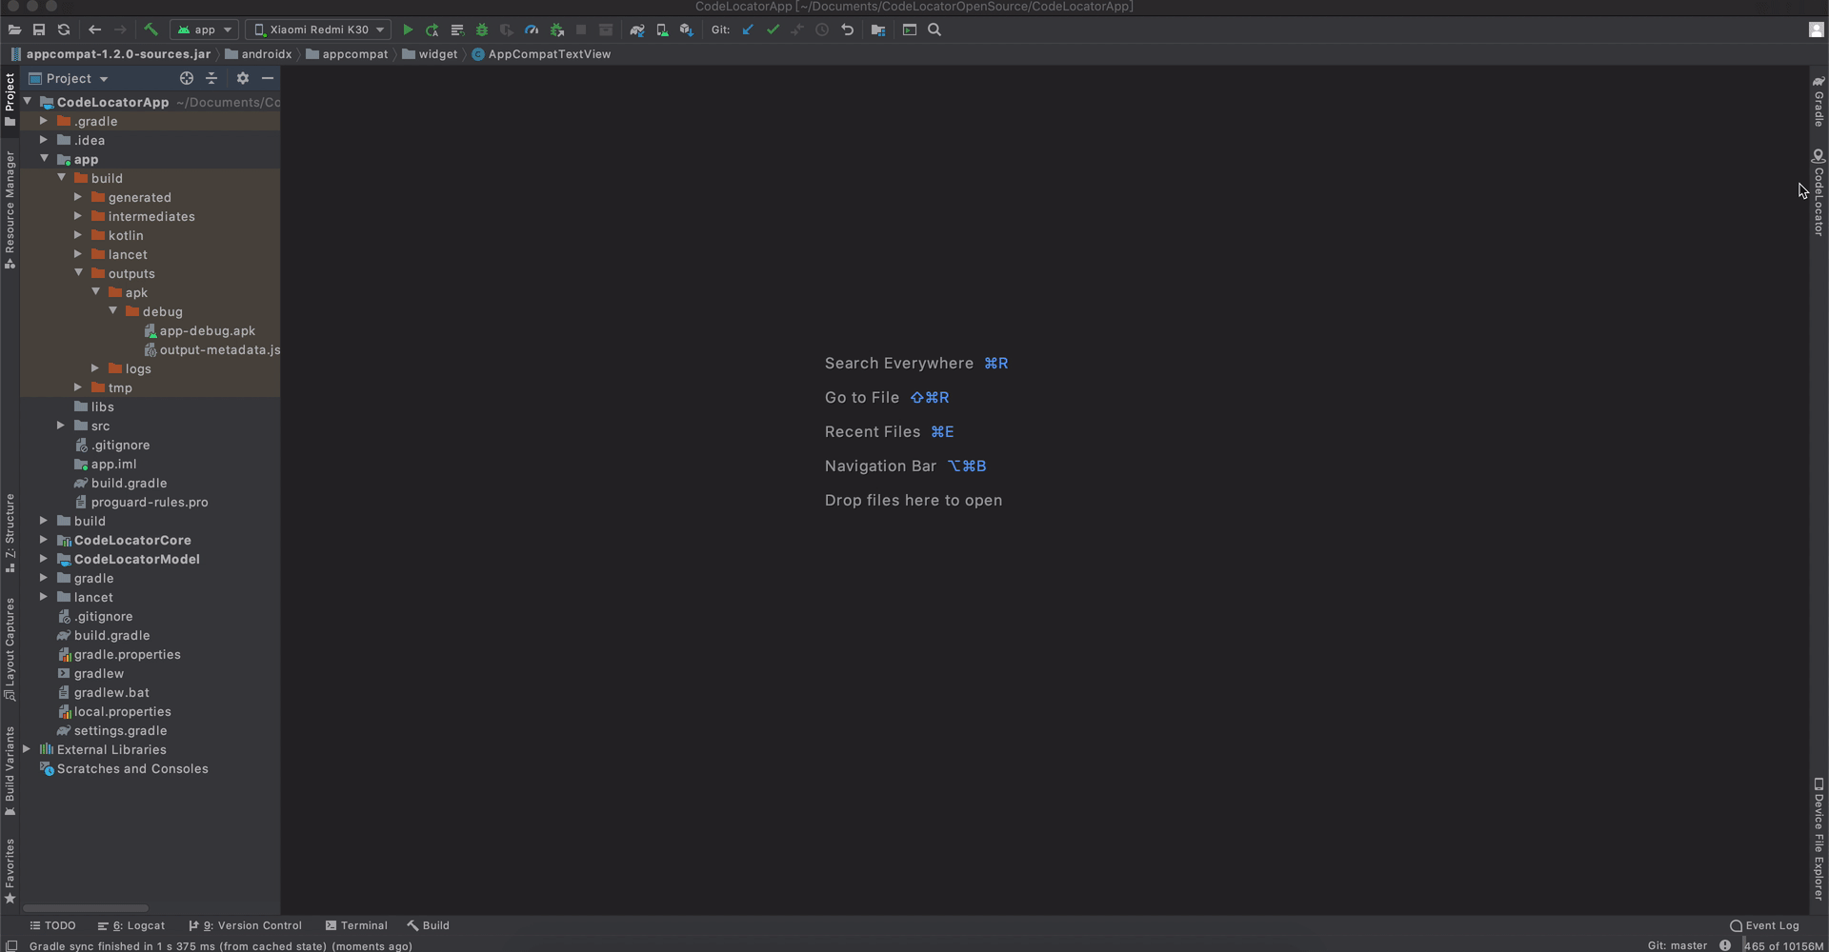Attach debugger to Android process icon
Screen dimensions: 1829x952
tap(557, 30)
